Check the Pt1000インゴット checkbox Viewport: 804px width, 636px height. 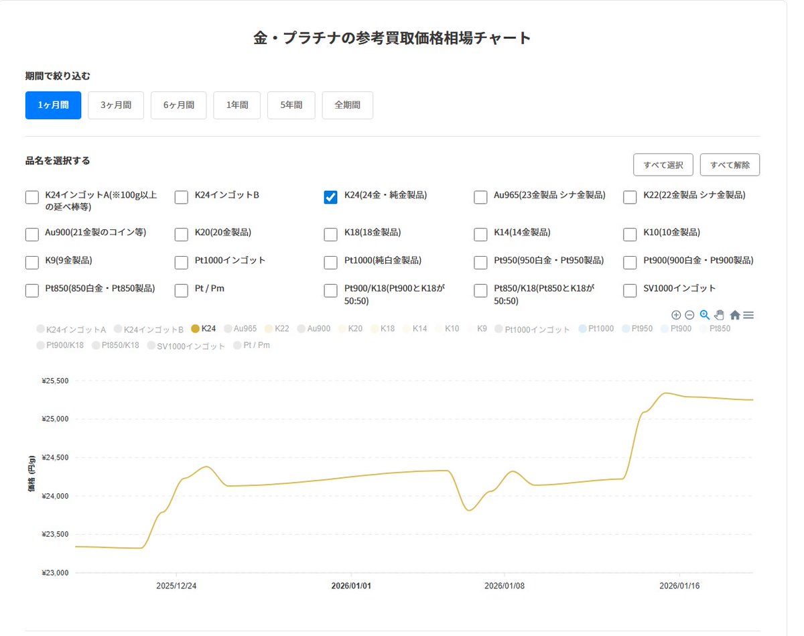tap(181, 262)
